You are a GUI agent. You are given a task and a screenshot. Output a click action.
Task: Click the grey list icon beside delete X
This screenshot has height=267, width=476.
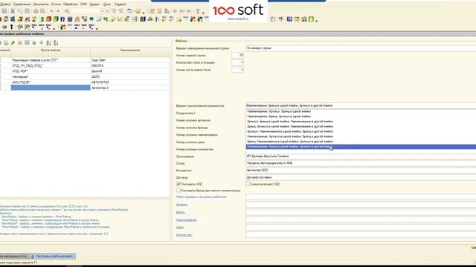[27, 43]
